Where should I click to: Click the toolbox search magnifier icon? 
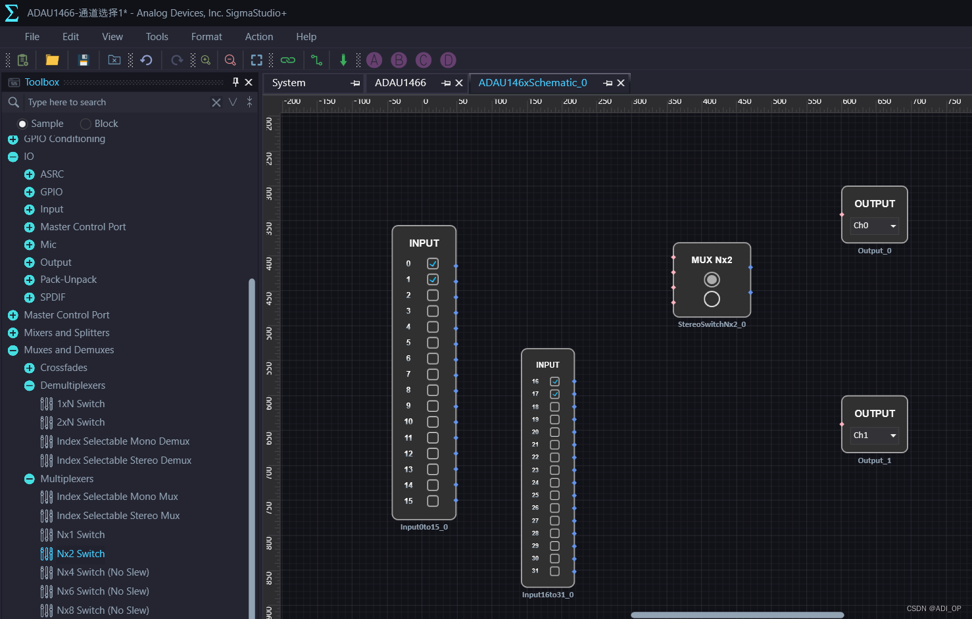[x=13, y=102]
